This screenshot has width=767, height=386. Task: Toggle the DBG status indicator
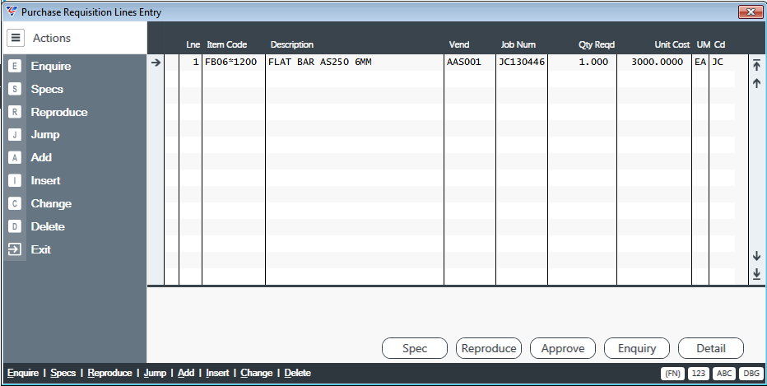pyautogui.click(x=751, y=374)
